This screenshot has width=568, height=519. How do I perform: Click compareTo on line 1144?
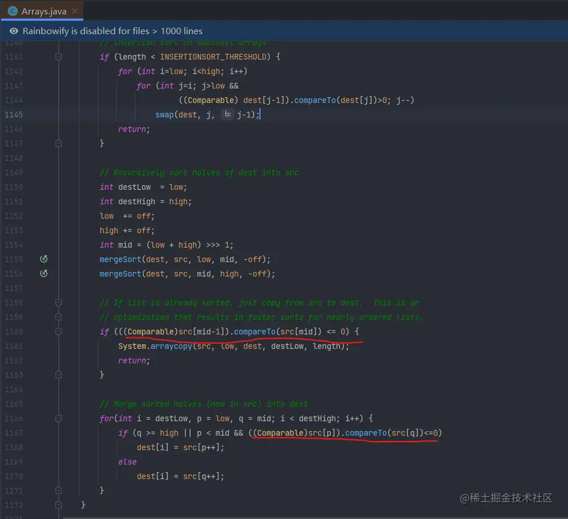[315, 100]
